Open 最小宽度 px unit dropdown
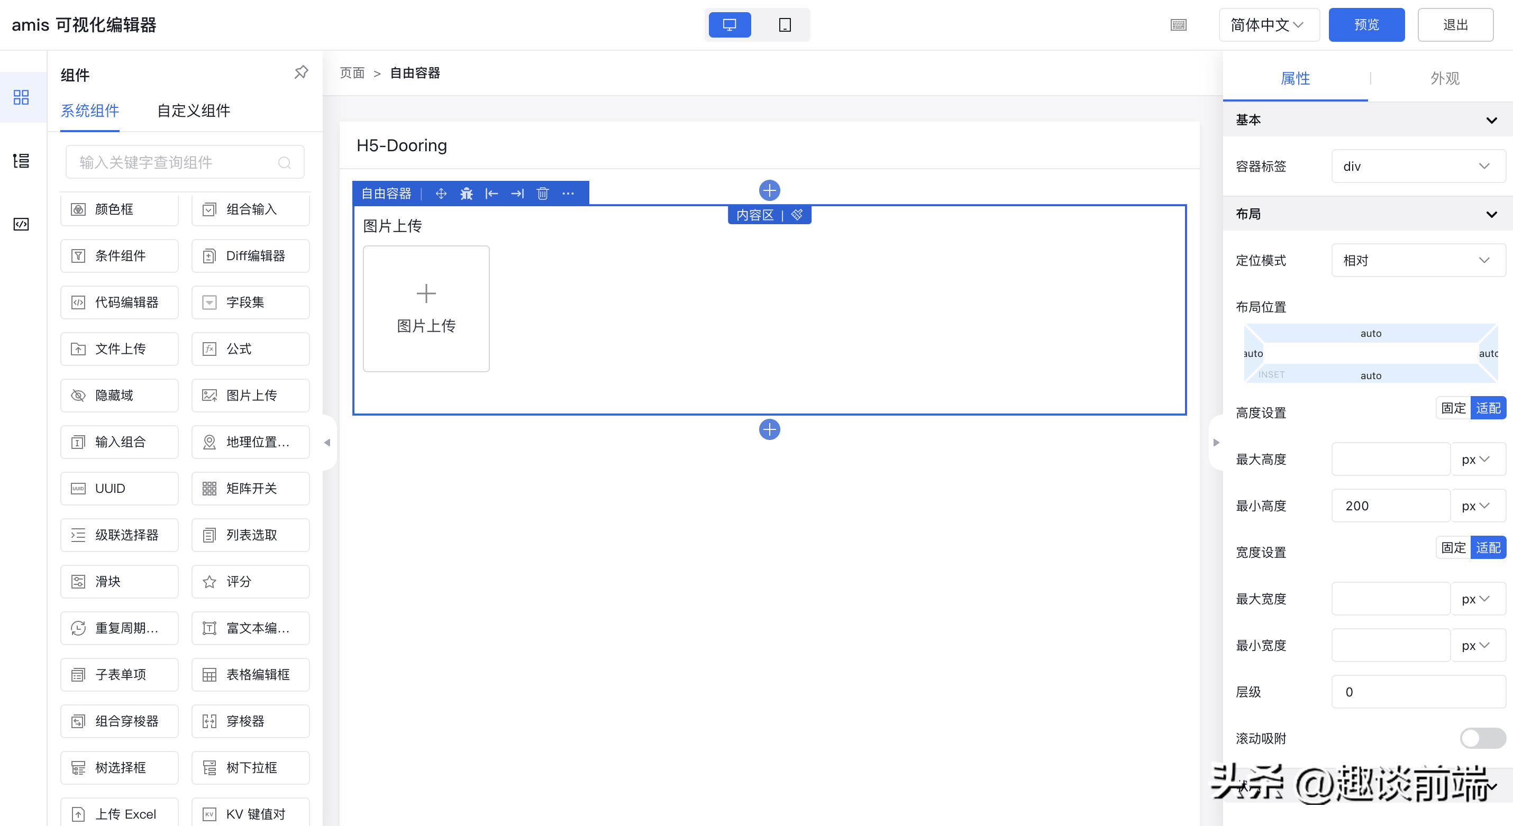Image resolution: width=1513 pixels, height=826 pixels. pyautogui.click(x=1478, y=645)
